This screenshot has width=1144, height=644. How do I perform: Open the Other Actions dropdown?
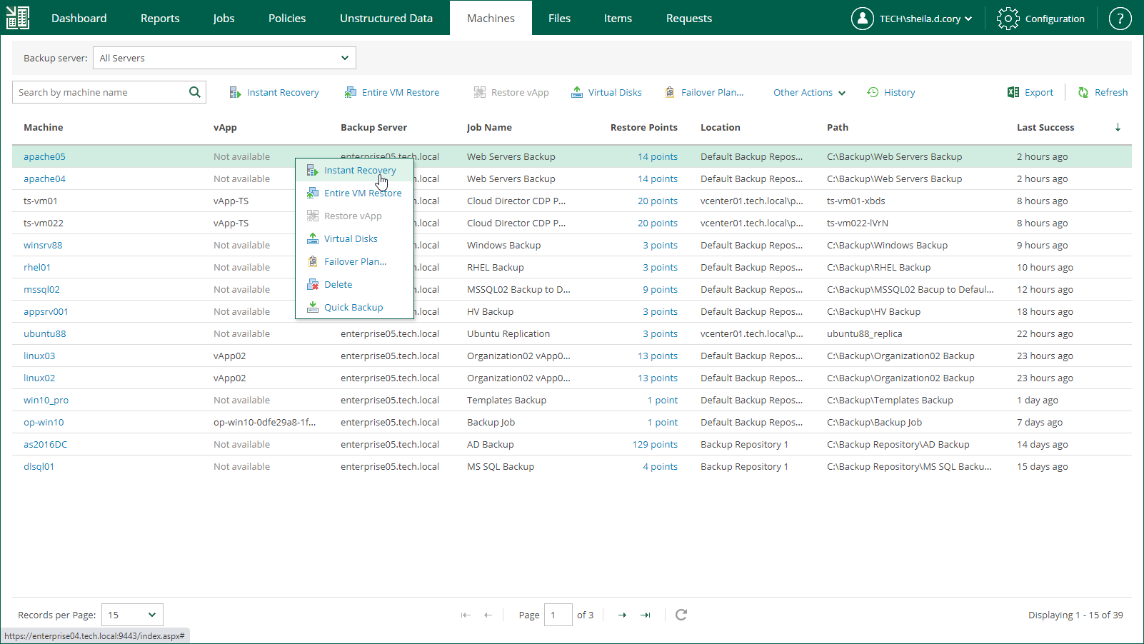(809, 92)
